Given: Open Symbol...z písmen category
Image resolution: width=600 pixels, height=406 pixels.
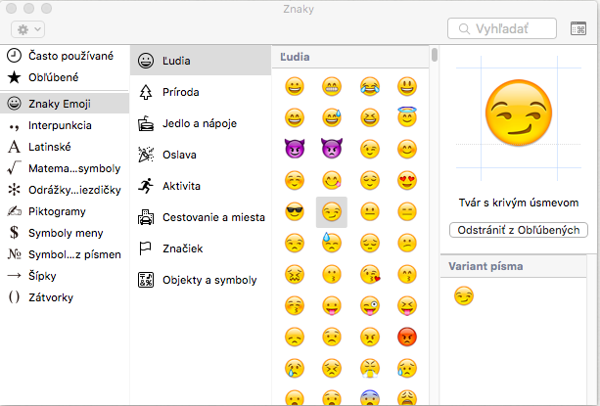Looking at the screenshot, I should [65, 254].
